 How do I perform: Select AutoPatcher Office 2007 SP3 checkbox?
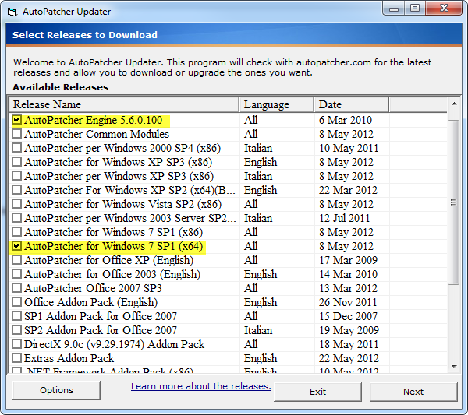16,288
